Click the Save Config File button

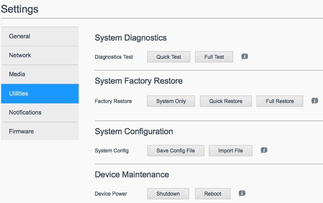click(x=176, y=151)
